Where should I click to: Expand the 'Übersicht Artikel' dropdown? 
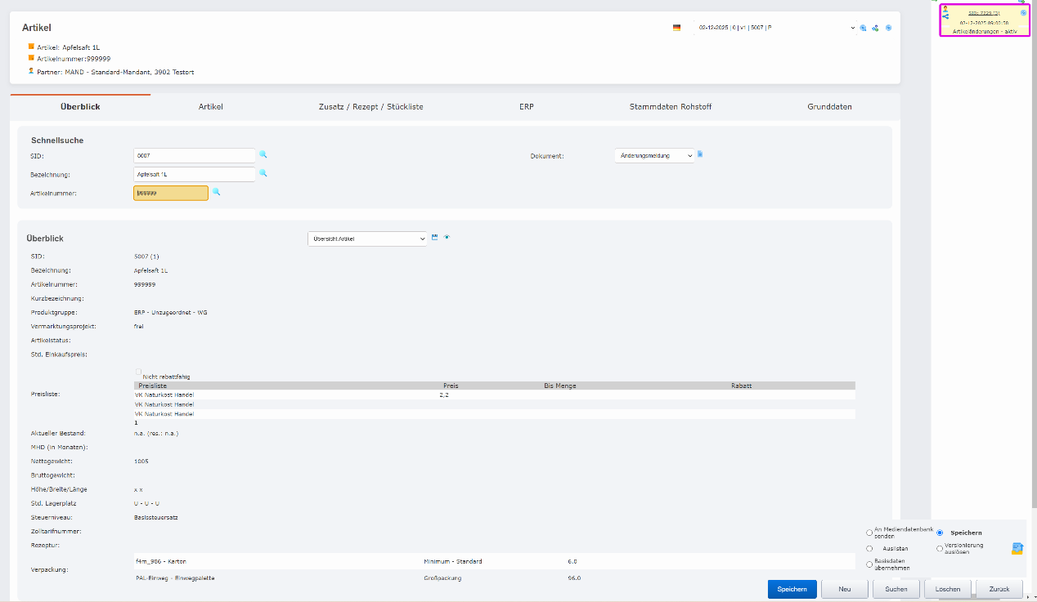tap(367, 239)
